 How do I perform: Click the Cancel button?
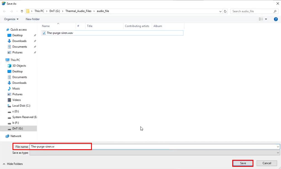tap(267, 163)
